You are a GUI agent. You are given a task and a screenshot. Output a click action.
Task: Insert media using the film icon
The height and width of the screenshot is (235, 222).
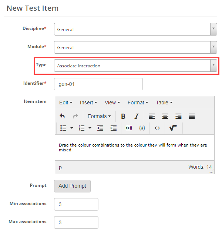coord(129,128)
